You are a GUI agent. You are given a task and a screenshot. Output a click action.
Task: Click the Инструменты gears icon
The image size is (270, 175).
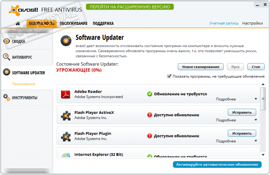coord(6,97)
